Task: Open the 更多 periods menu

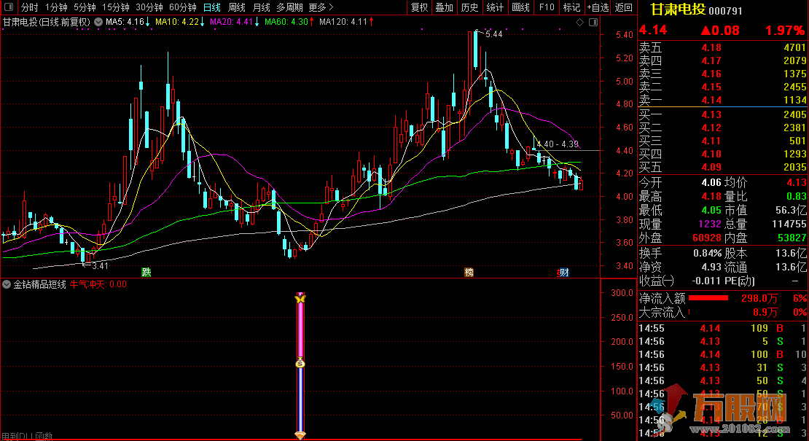Action: coord(321,7)
